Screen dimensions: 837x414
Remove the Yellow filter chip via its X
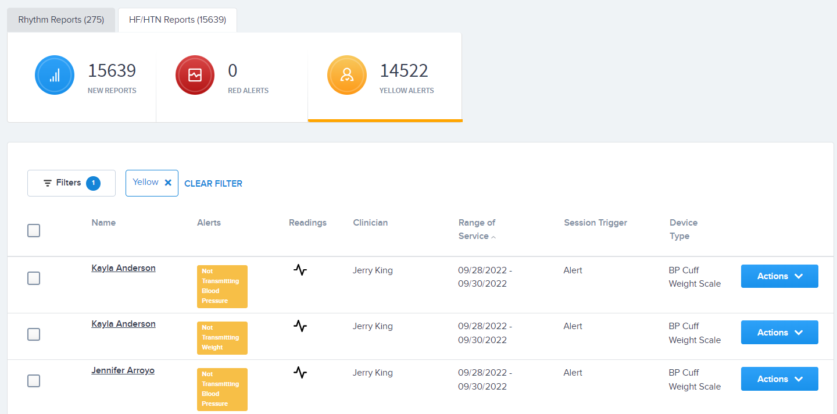click(167, 182)
